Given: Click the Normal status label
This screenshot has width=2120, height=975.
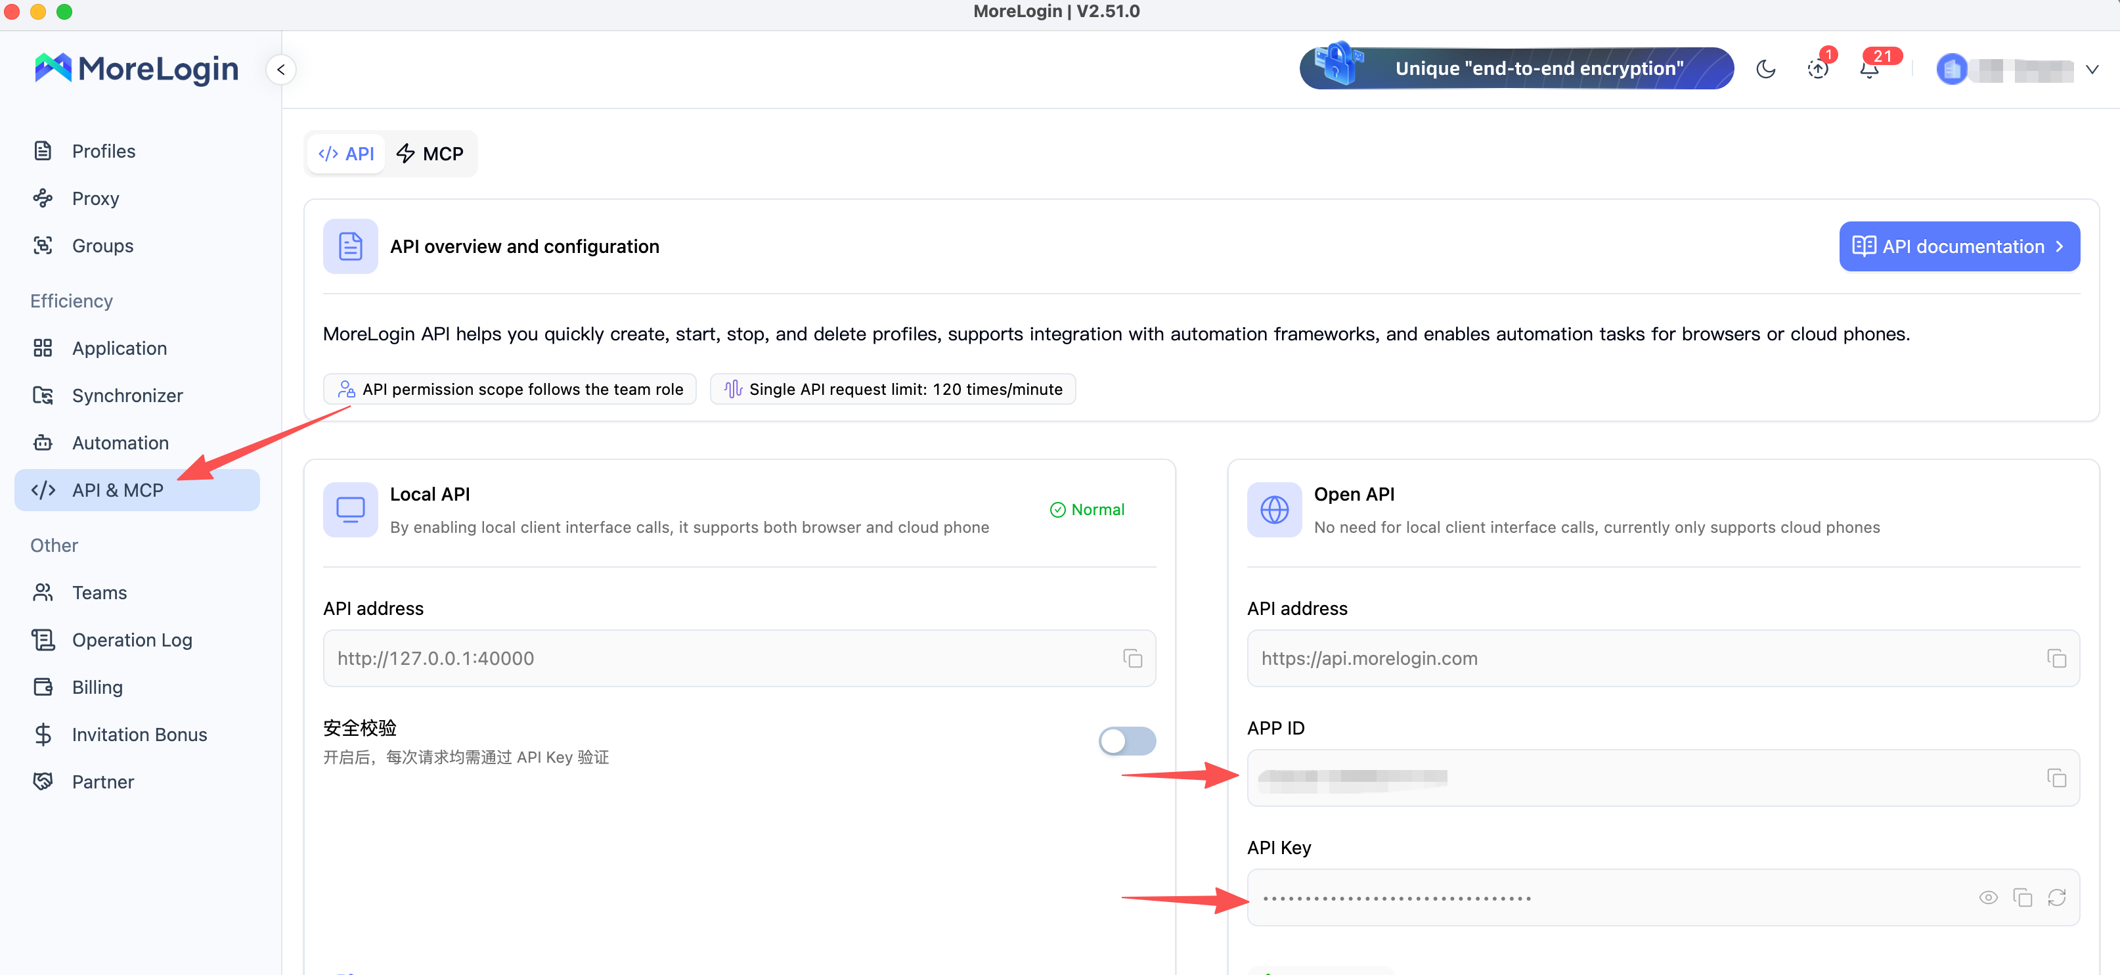Looking at the screenshot, I should (1086, 510).
